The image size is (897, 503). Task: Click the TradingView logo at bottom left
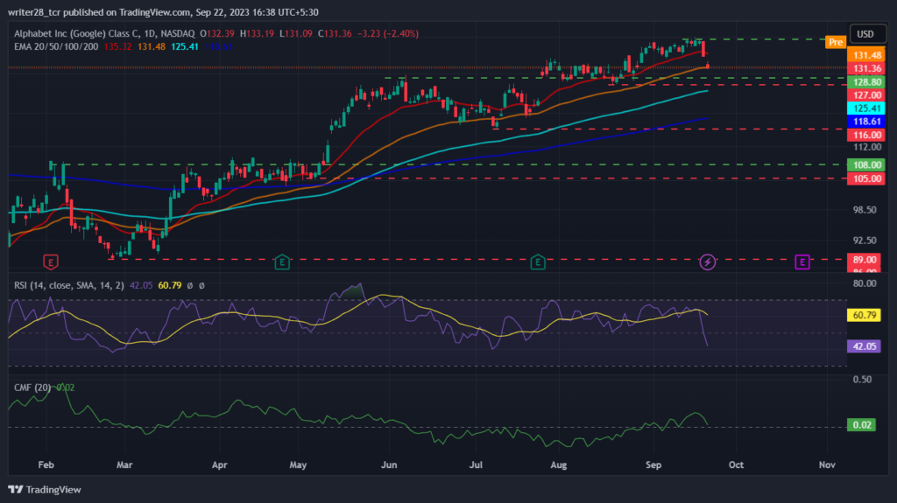[45, 490]
